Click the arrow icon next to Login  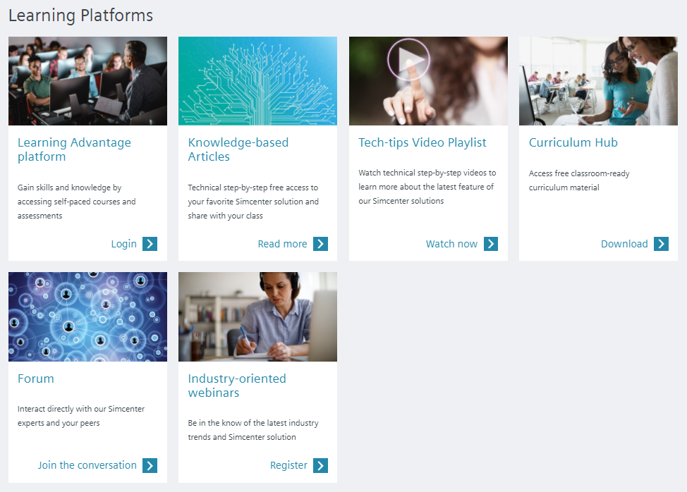(150, 244)
